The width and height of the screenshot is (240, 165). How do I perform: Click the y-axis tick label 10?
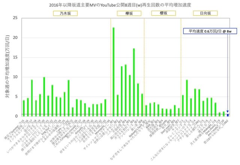15,77
